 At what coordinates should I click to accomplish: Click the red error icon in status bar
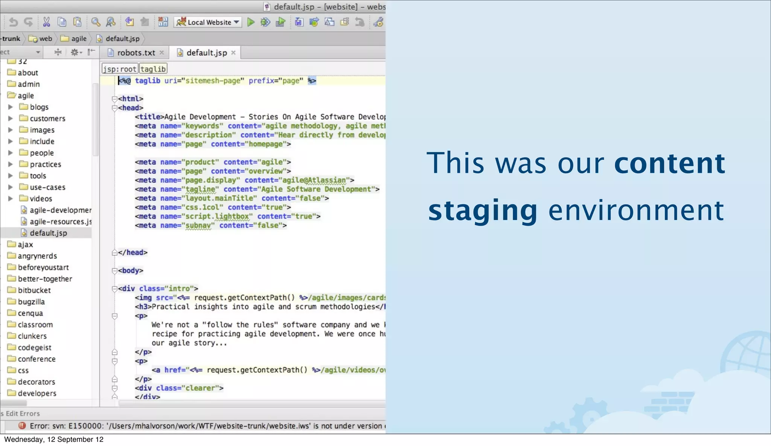click(22, 426)
